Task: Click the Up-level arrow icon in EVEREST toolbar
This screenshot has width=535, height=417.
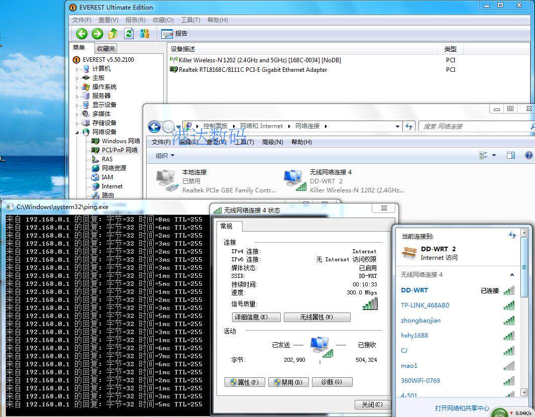Action: pos(113,34)
